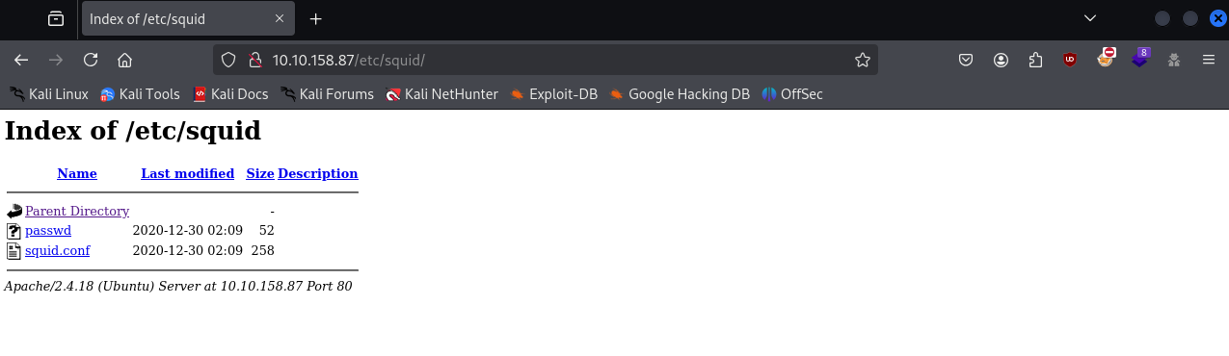This screenshot has width=1229, height=356.
Task: Go to the browser home page icon
Action: 124,60
